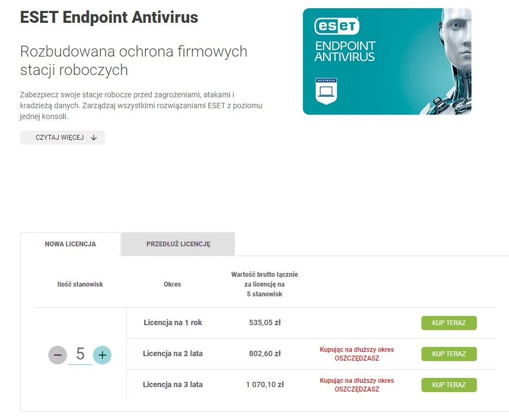
Task: Buy the 1-year license with KUP TERAZ
Action: pyautogui.click(x=449, y=323)
